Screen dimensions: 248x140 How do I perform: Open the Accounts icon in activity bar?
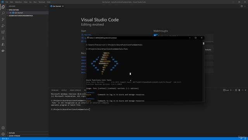point(3,128)
